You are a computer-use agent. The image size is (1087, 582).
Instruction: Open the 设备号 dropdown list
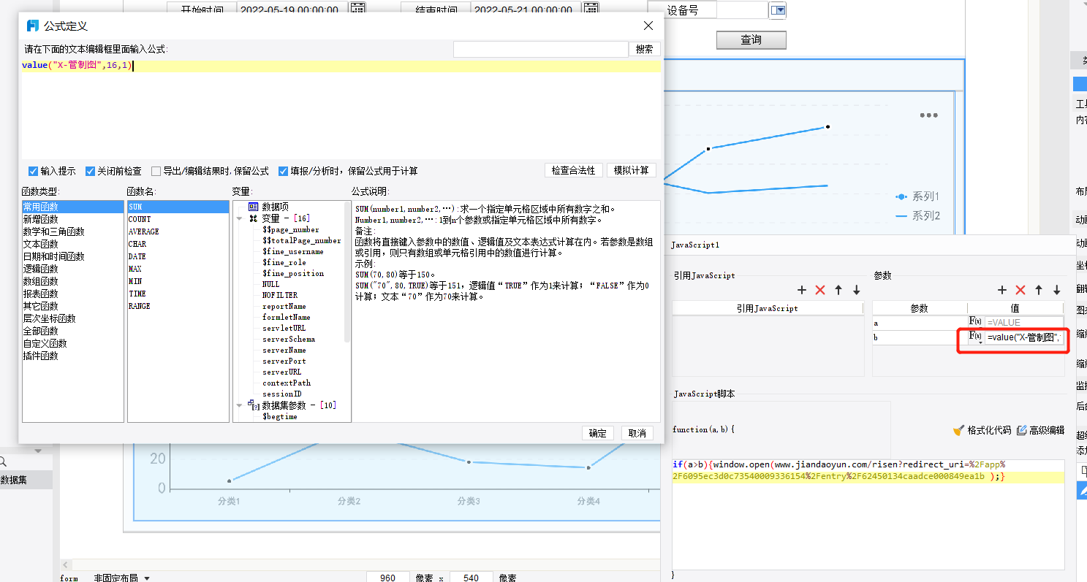click(778, 10)
